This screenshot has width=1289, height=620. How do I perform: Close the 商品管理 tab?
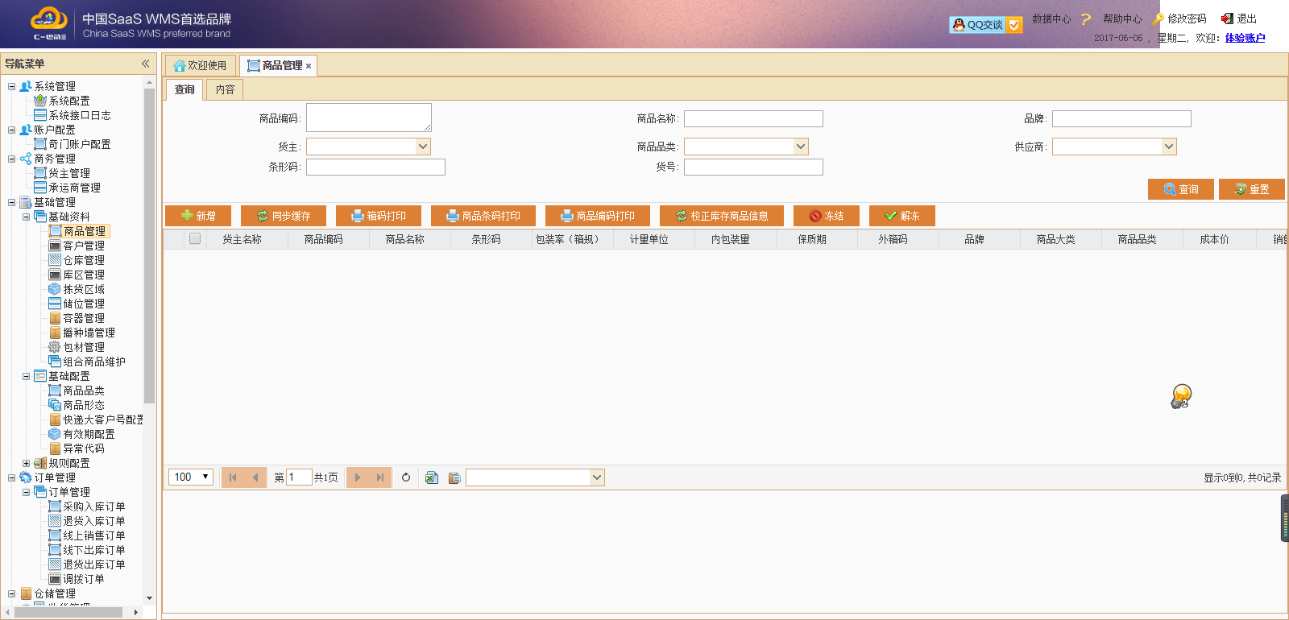click(x=309, y=66)
